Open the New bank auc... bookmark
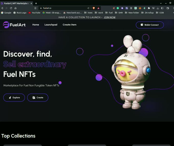This screenshot has height=146, width=174. (73, 13)
